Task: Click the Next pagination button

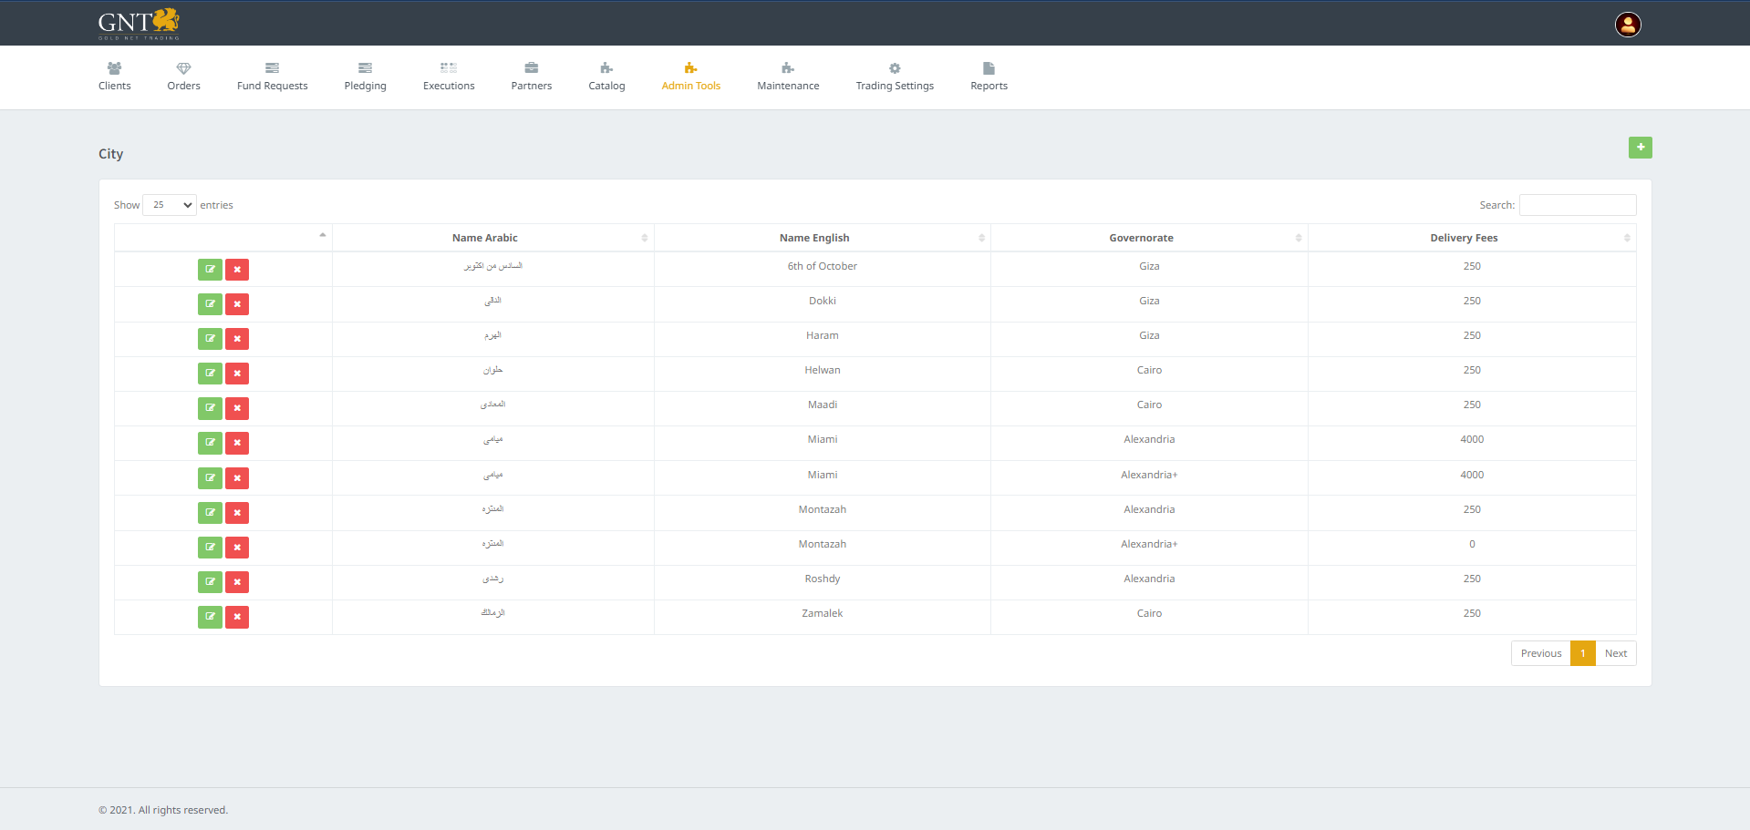Action: pyautogui.click(x=1615, y=653)
